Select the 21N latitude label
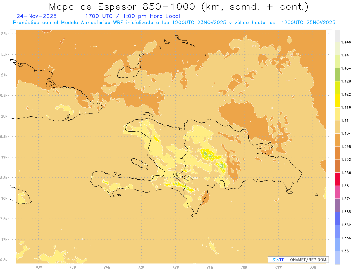Viewport: 351px width, 271px height. (x=5, y=75)
